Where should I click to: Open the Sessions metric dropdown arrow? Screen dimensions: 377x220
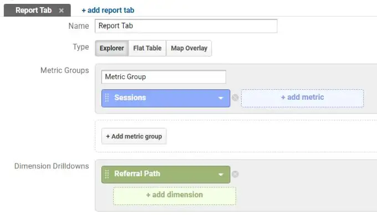click(x=221, y=98)
